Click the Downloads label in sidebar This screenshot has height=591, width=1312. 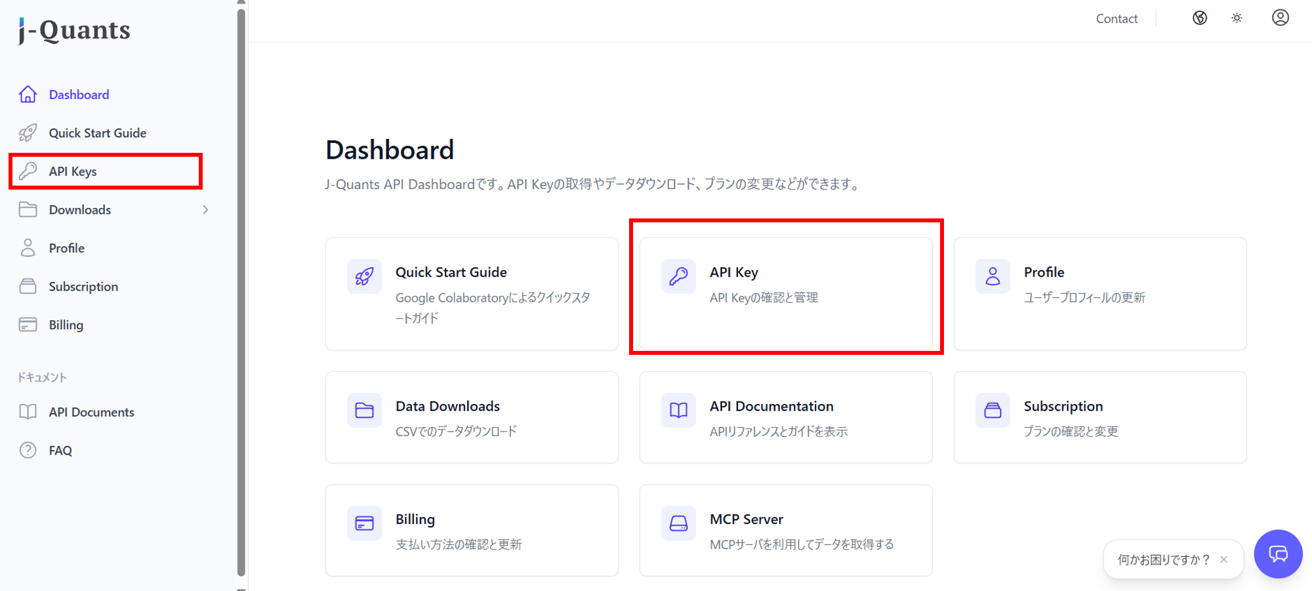(x=80, y=210)
